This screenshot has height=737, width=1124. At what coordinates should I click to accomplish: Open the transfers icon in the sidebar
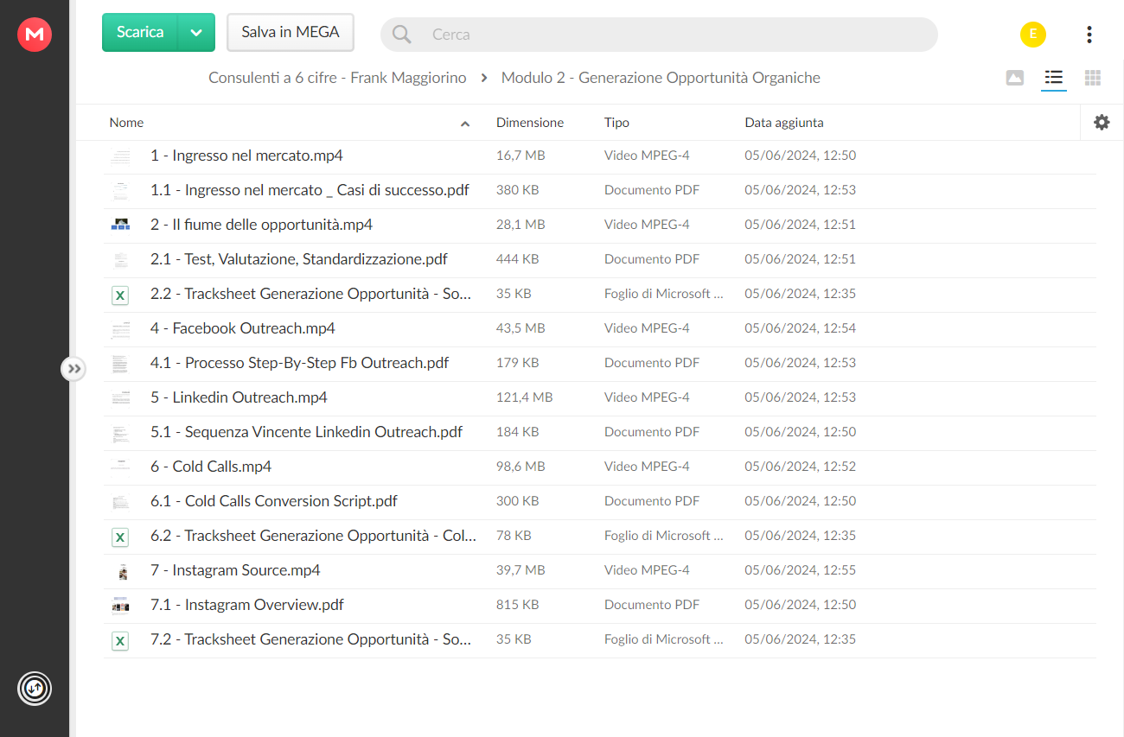[x=35, y=689]
